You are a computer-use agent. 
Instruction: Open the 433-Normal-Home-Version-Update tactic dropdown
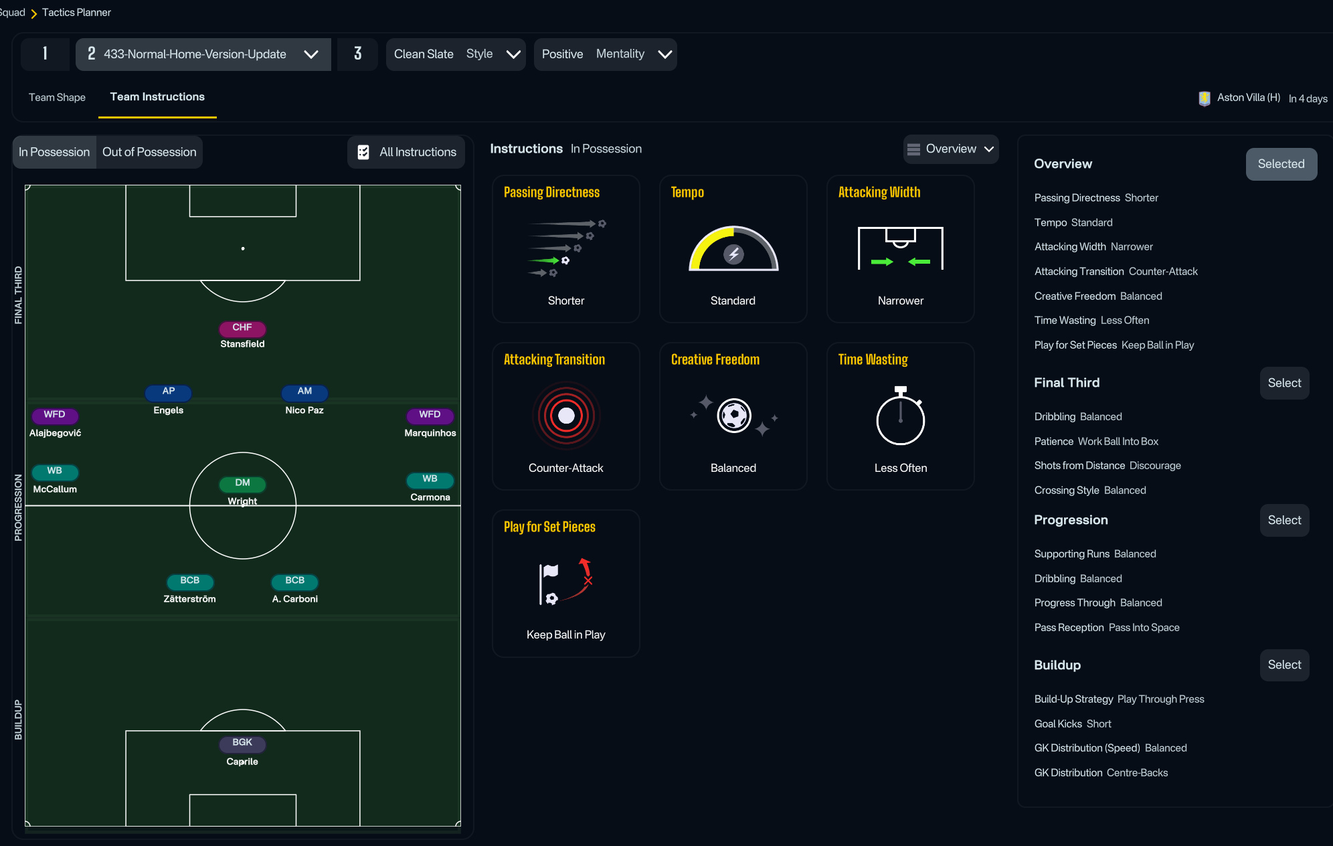click(x=203, y=54)
